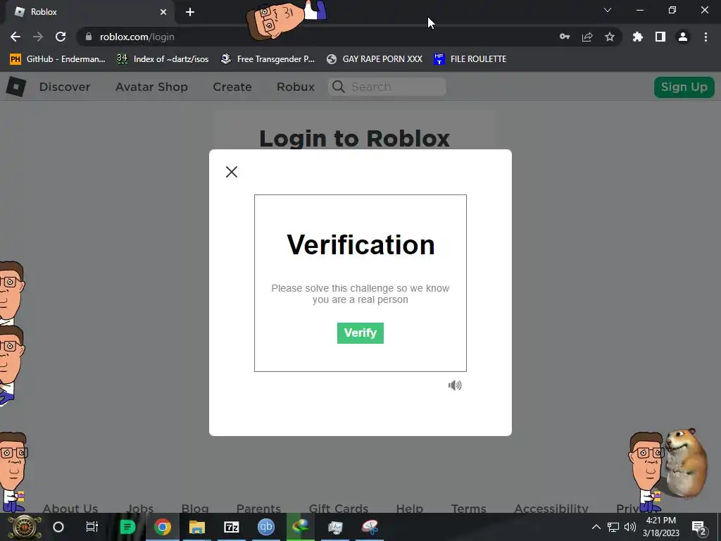Open the Accessibility footer link
The width and height of the screenshot is (721, 541).
[551, 509]
